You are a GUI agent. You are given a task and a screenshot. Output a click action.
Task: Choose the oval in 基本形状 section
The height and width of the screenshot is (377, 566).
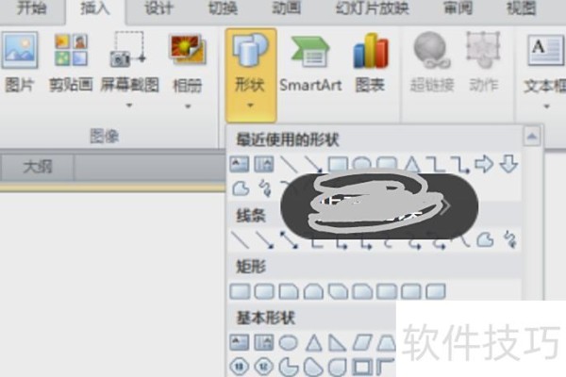click(289, 342)
